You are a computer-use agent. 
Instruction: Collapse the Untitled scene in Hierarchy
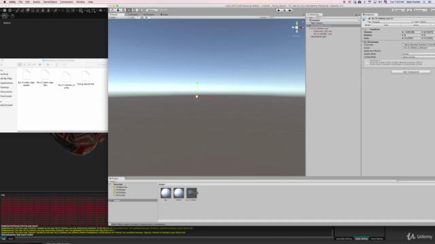(308, 20)
